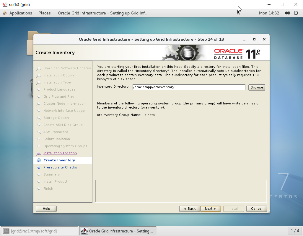The width and height of the screenshot is (303, 236).
Task: Click the Installation Location step node icon
Action: tap(39, 153)
